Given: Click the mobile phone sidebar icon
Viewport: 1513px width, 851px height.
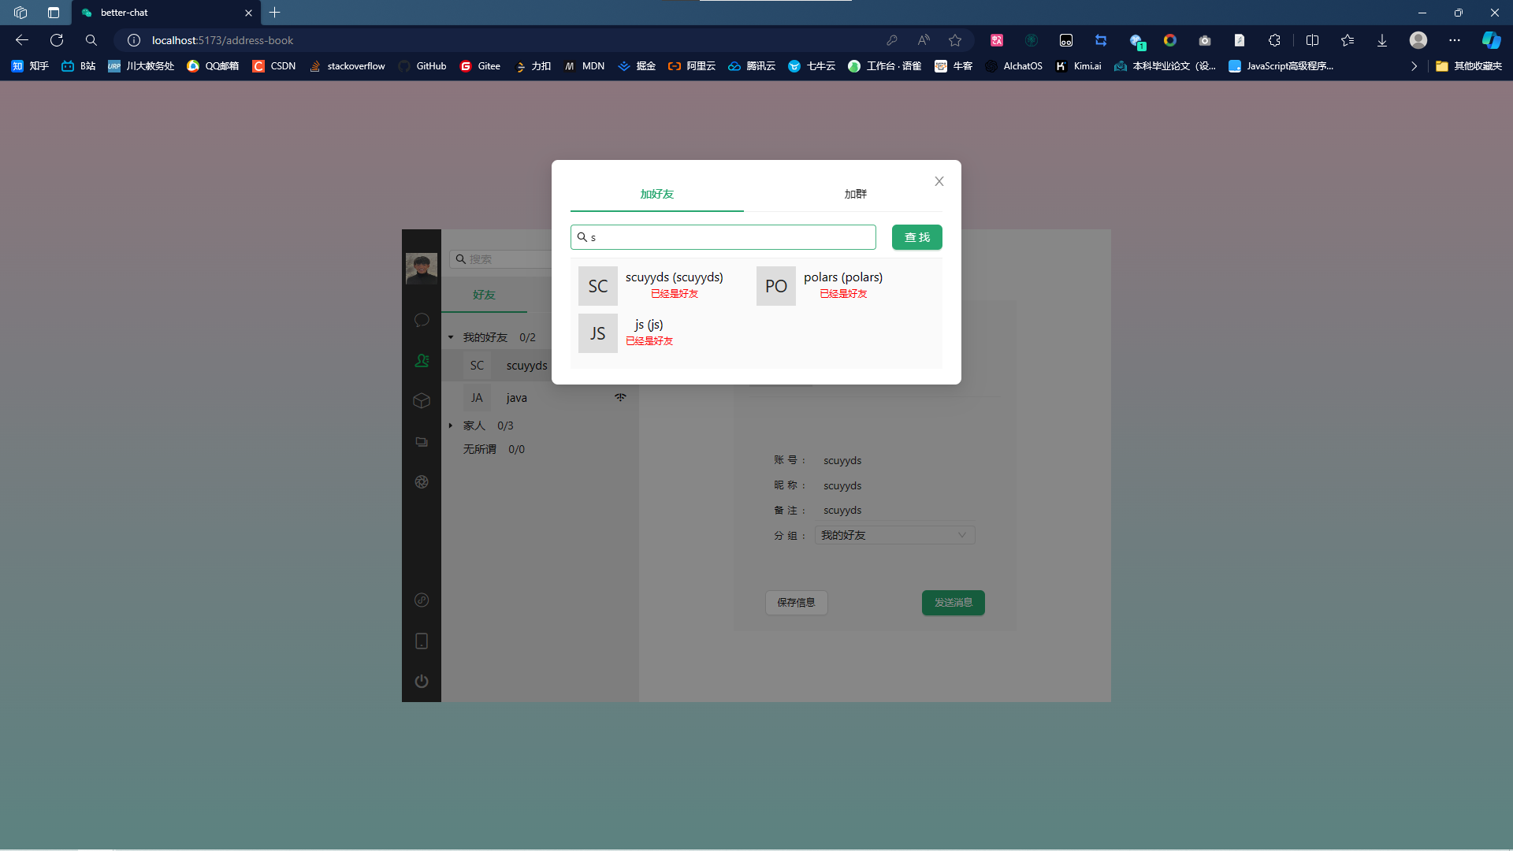Looking at the screenshot, I should coord(422,641).
